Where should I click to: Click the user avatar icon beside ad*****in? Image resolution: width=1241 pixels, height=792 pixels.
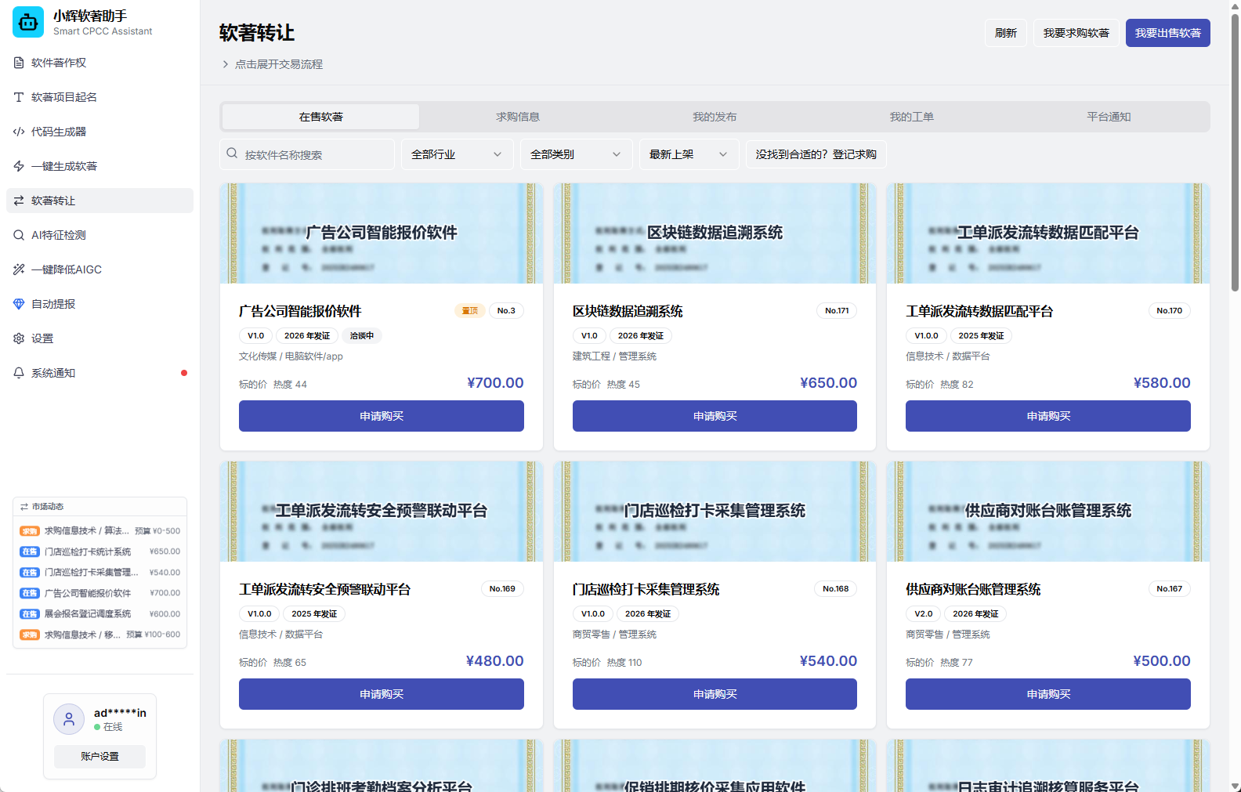pos(69,718)
